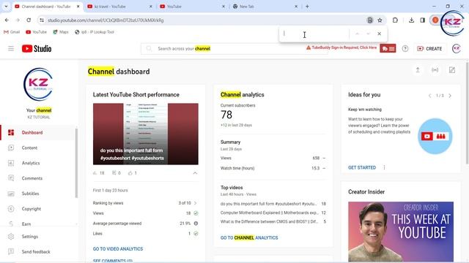Viewport: 469px width, 263px height.
Task: Expand Ranking by views 3 of 10
Action: [x=145, y=203]
